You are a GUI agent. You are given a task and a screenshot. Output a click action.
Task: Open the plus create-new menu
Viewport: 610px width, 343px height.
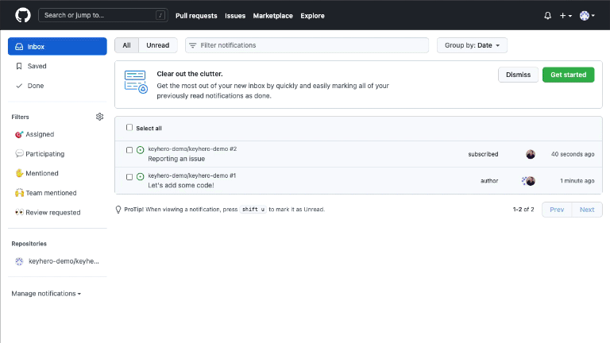(x=566, y=16)
